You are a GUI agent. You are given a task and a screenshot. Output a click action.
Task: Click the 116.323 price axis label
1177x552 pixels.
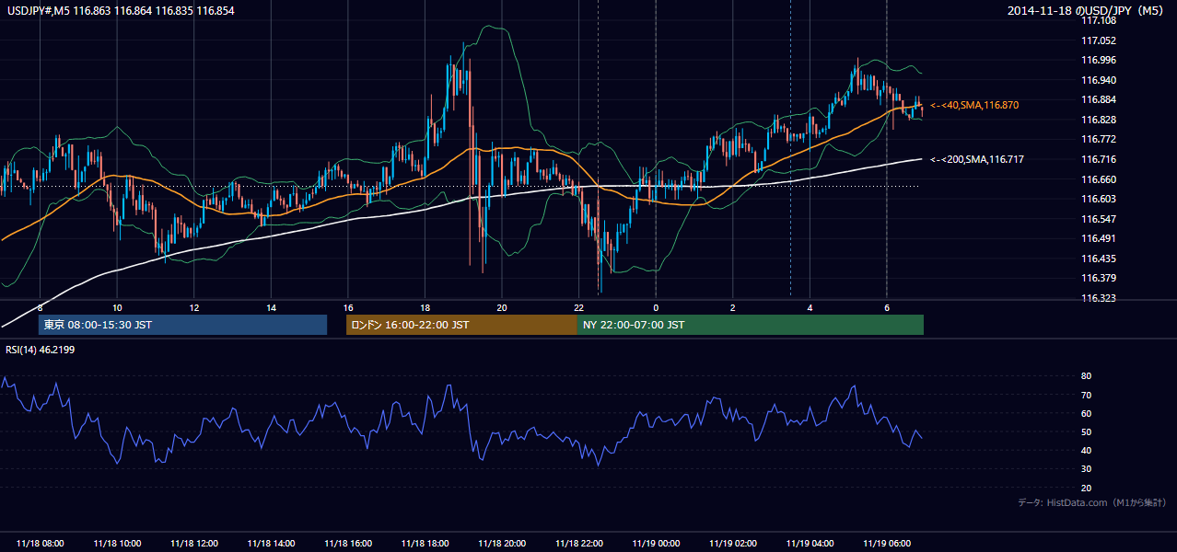point(1098,298)
